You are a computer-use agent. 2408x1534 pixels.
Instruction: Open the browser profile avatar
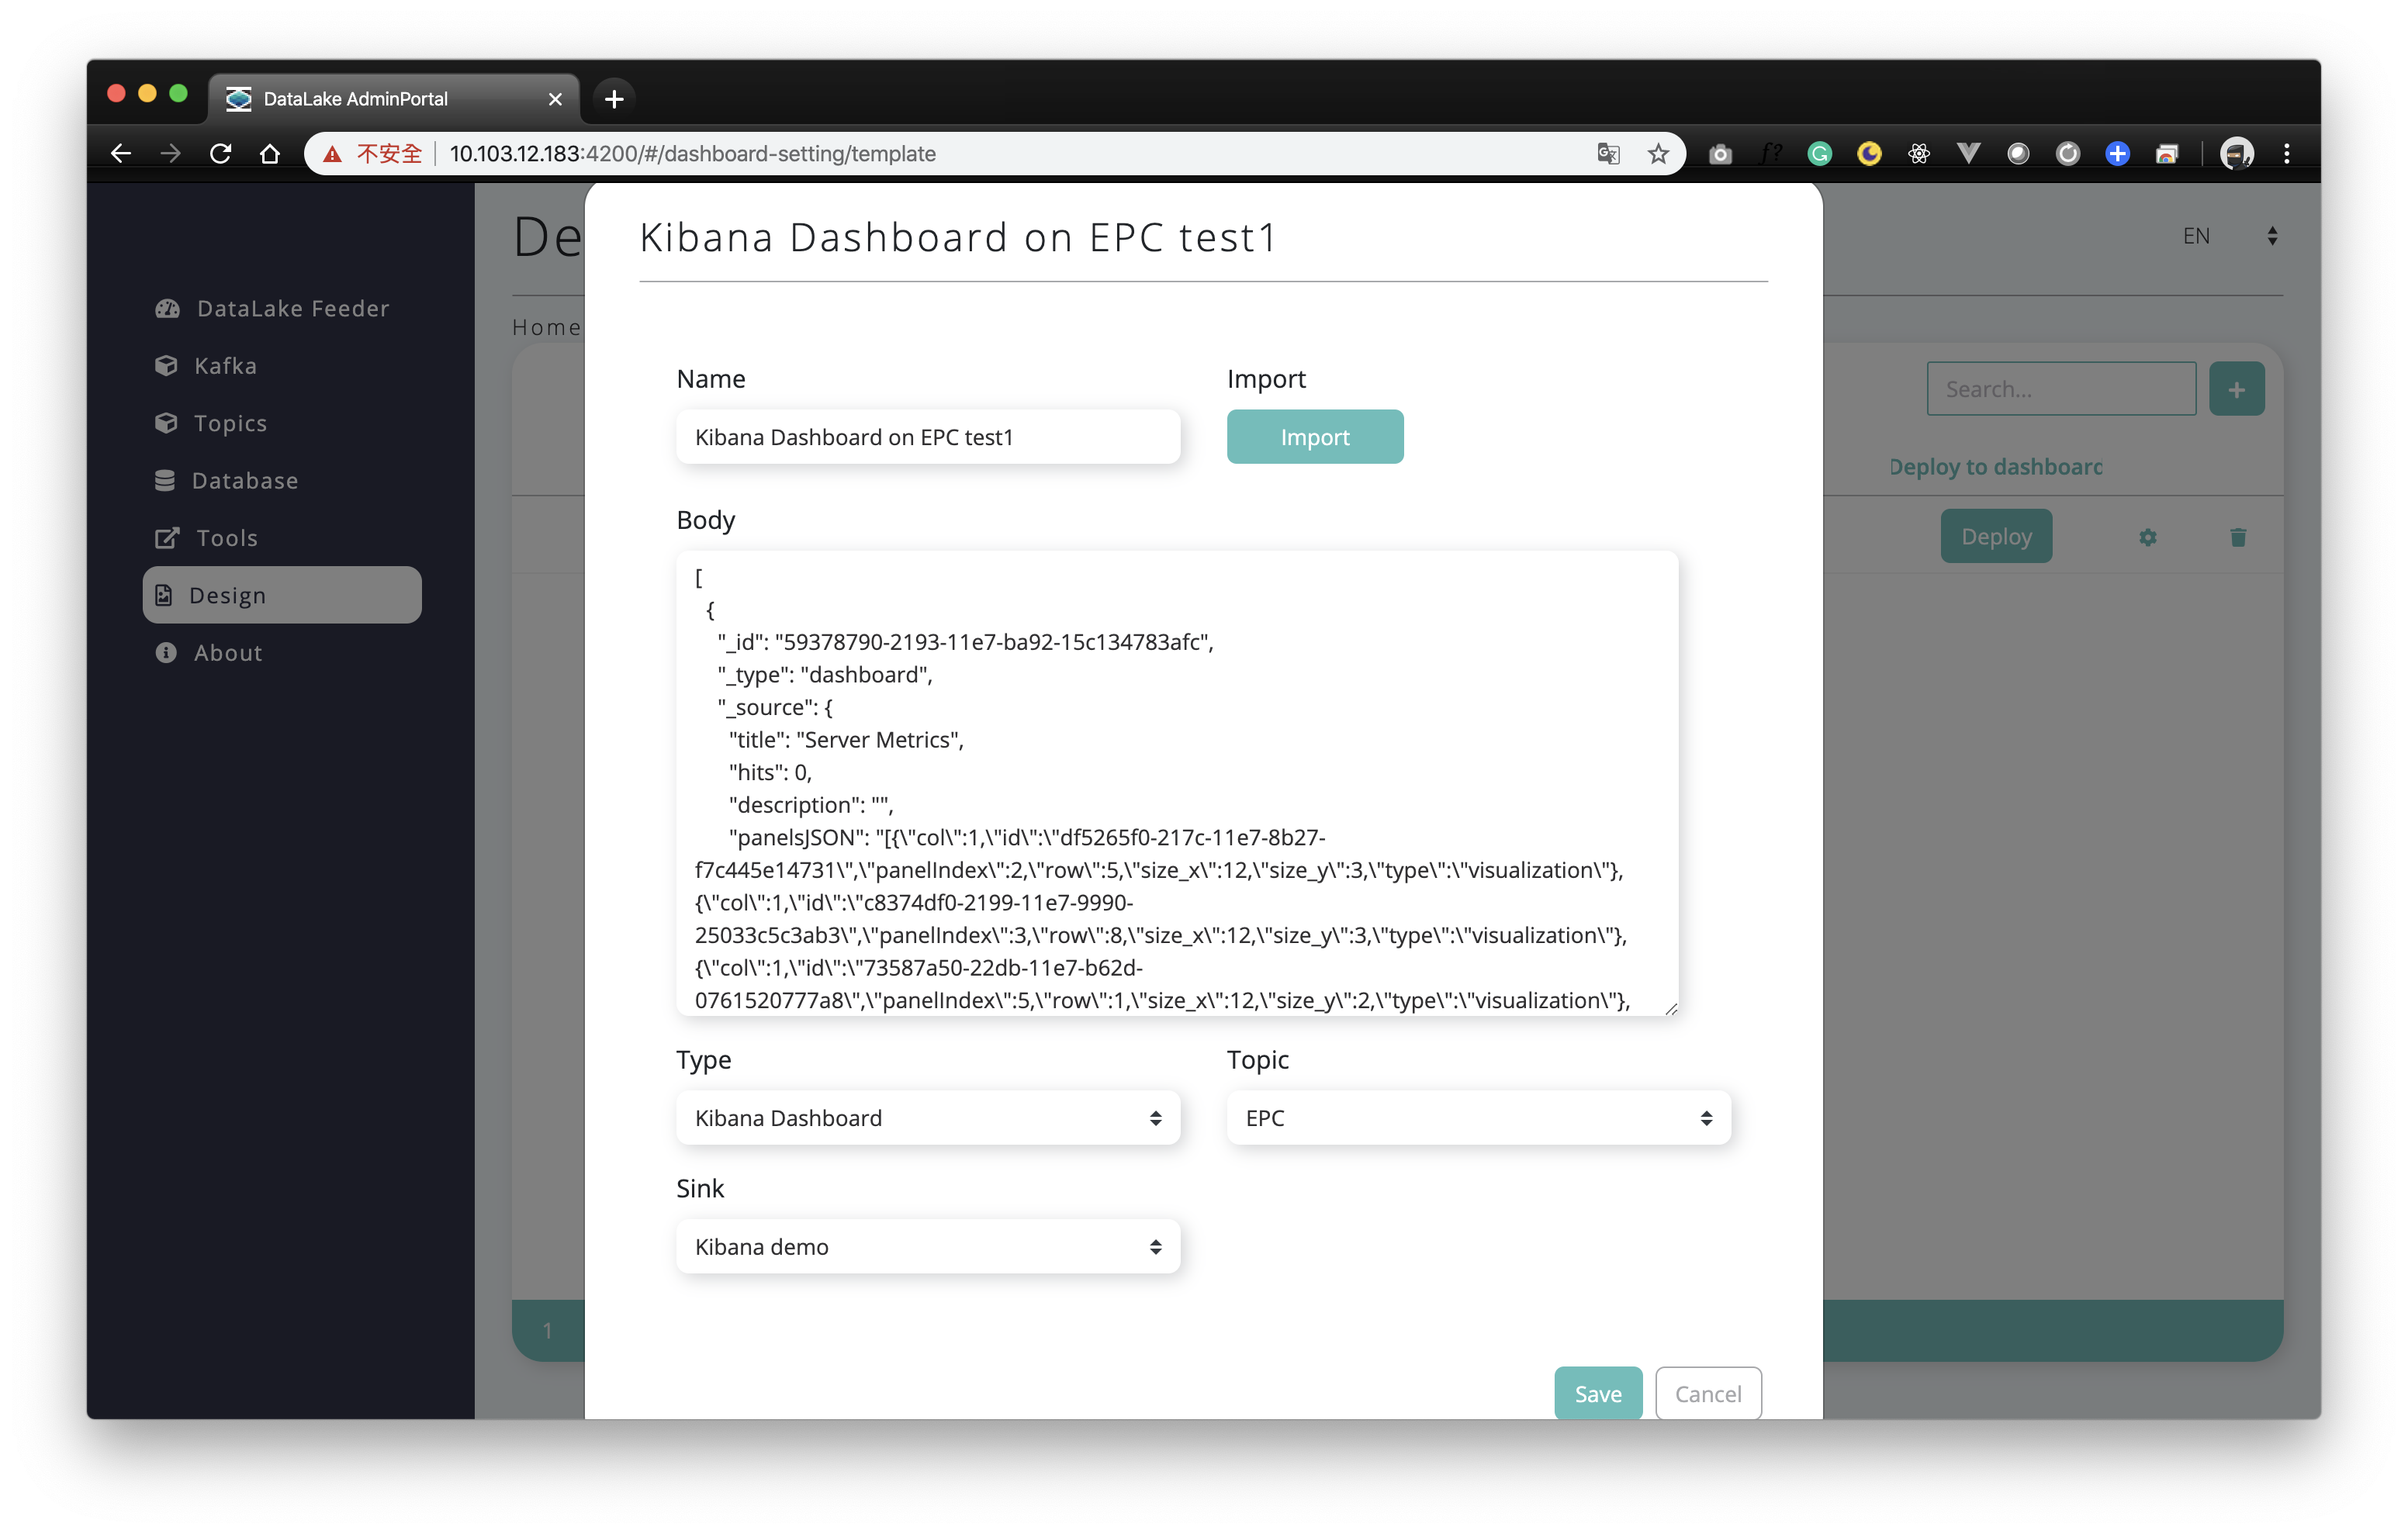pyautogui.click(x=2236, y=153)
